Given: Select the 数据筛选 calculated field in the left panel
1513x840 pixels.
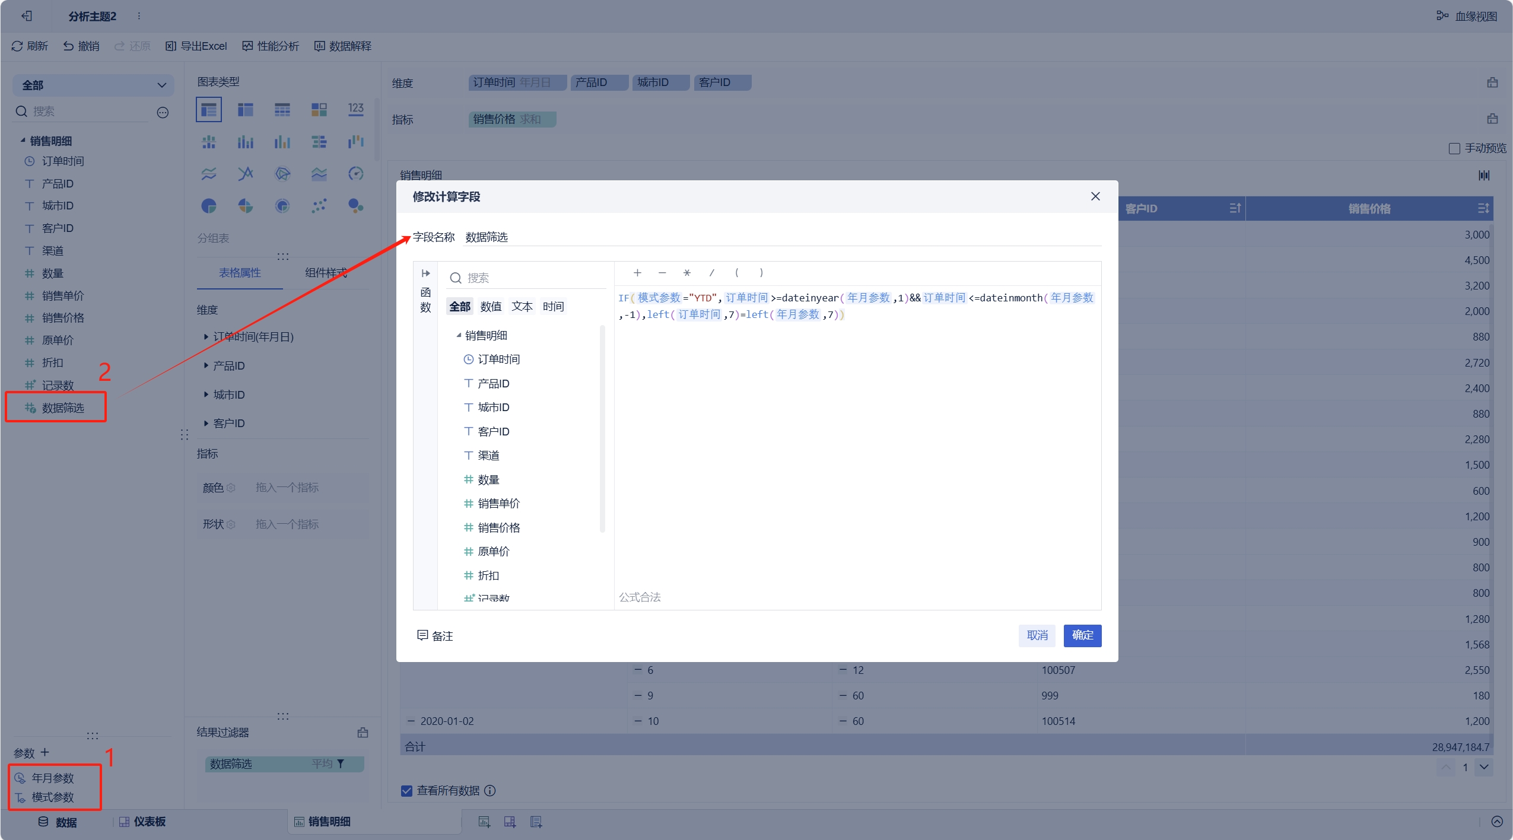Looking at the screenshot, I should coord(62,408).
